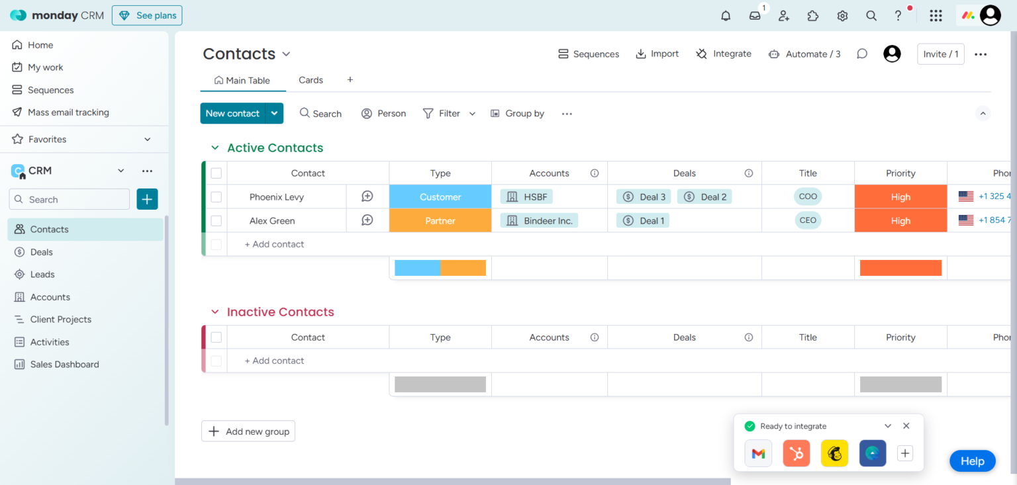Click the HubSpot integration icon
This screenshot has height=485, width=1017.
point(796,453)
